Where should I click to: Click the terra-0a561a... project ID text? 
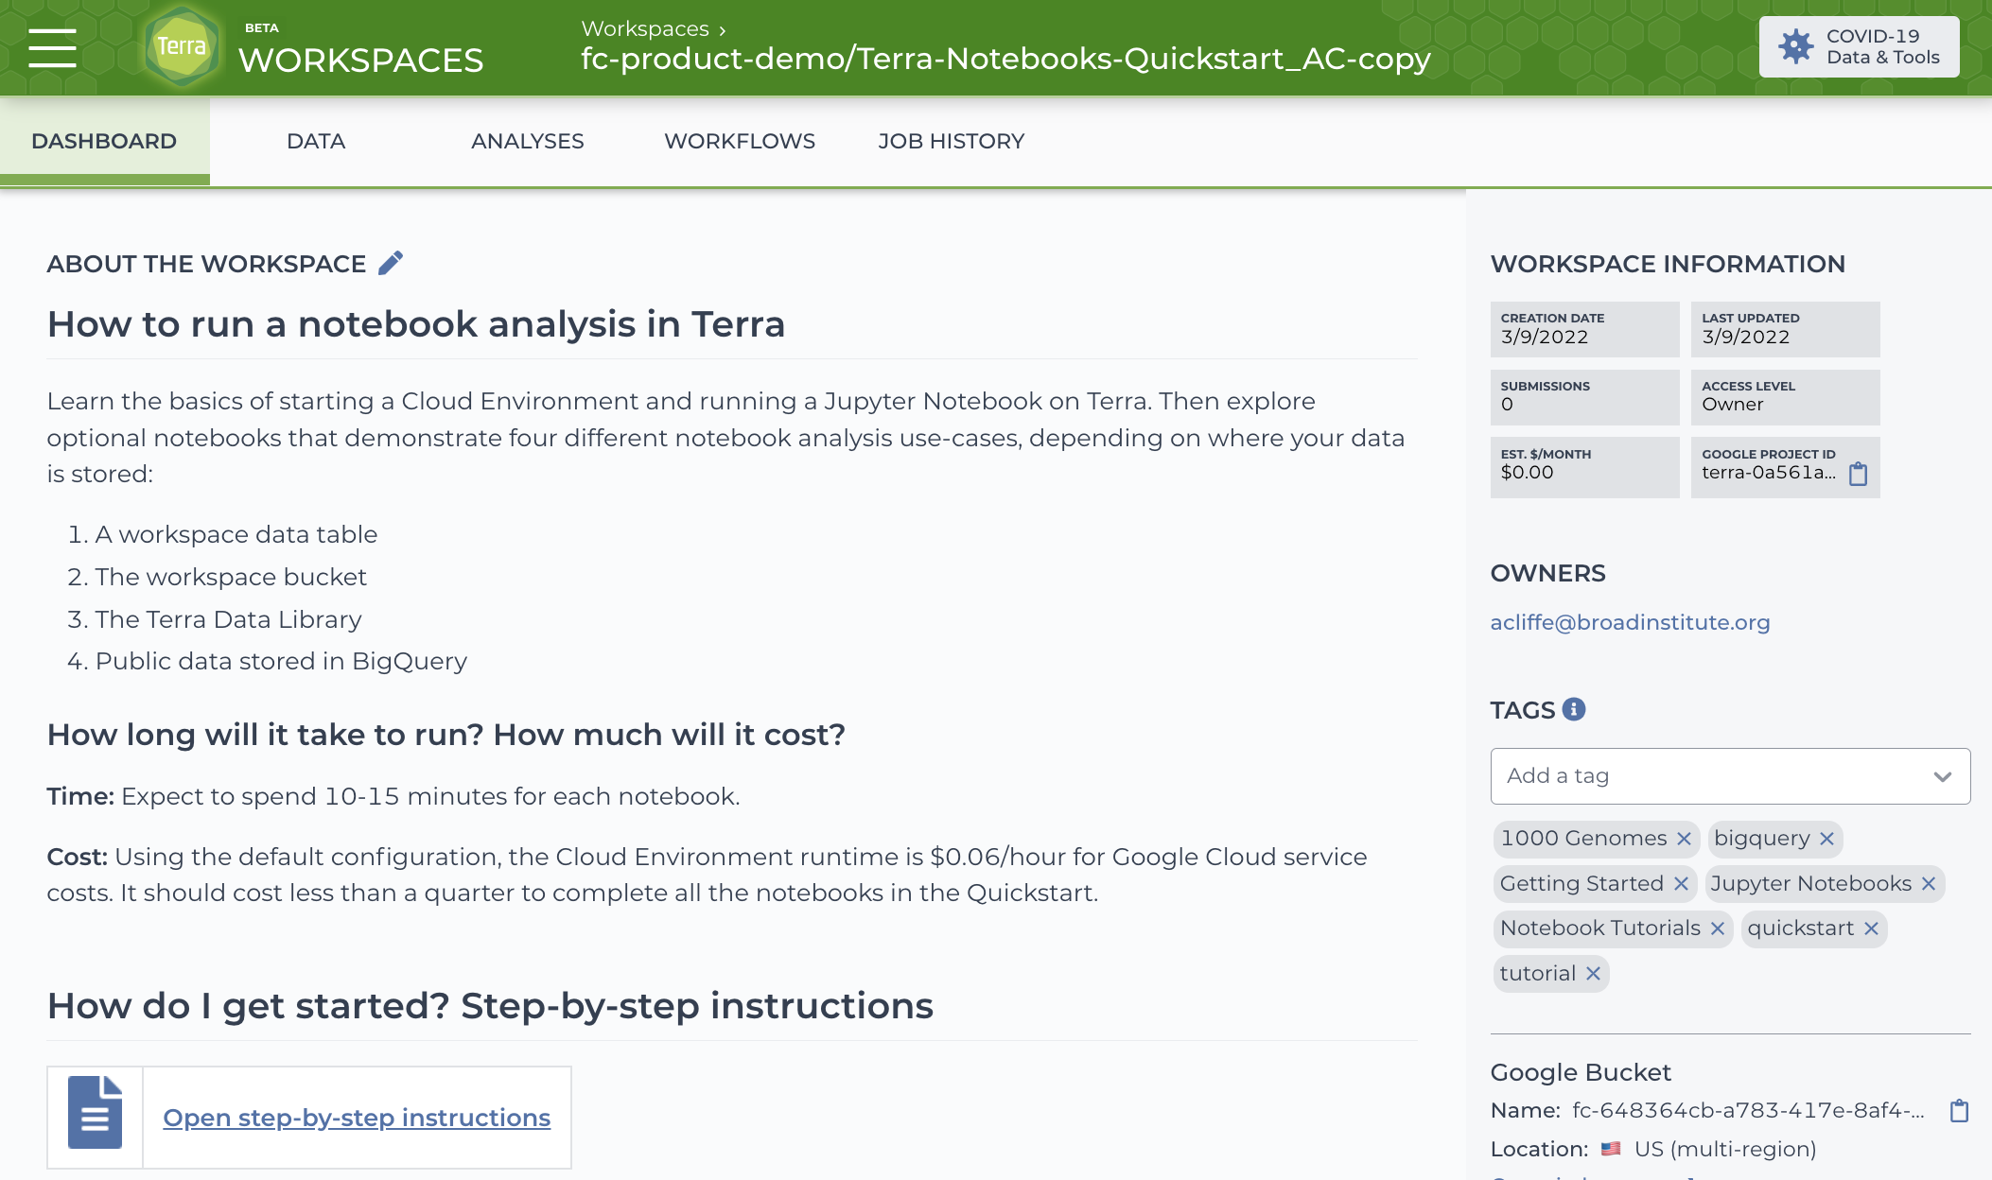(x=1769, y=473)
